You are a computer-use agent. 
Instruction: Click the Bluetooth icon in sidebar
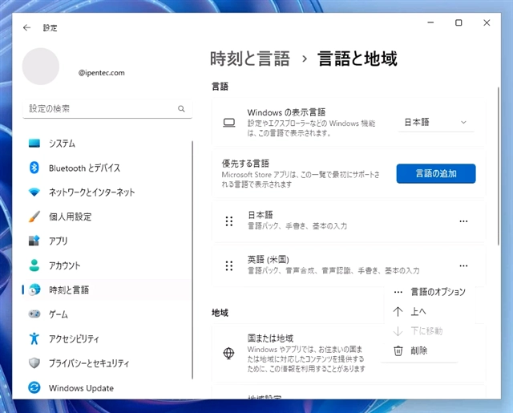pos(34,168)
